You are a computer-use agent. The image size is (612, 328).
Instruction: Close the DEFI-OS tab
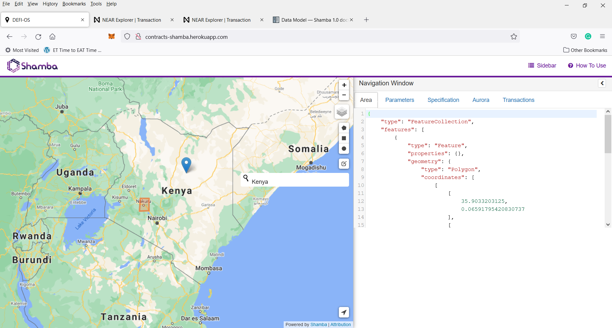point(83,20)
